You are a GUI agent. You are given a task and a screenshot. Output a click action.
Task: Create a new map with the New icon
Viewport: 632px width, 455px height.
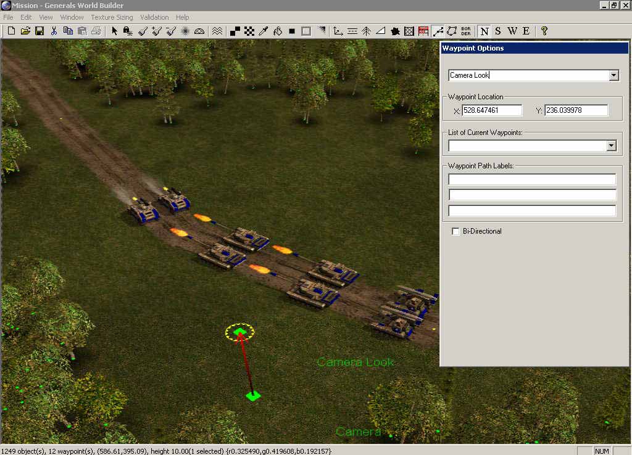click(11, 31)
